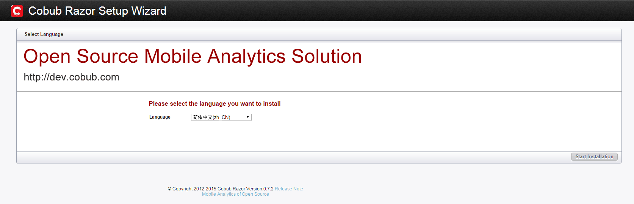Image resolution: width=634 pixels, height=204 pixels.
Task: Click the Open Source Mobile Analytics Solution heading
Action: pos(193,56)
